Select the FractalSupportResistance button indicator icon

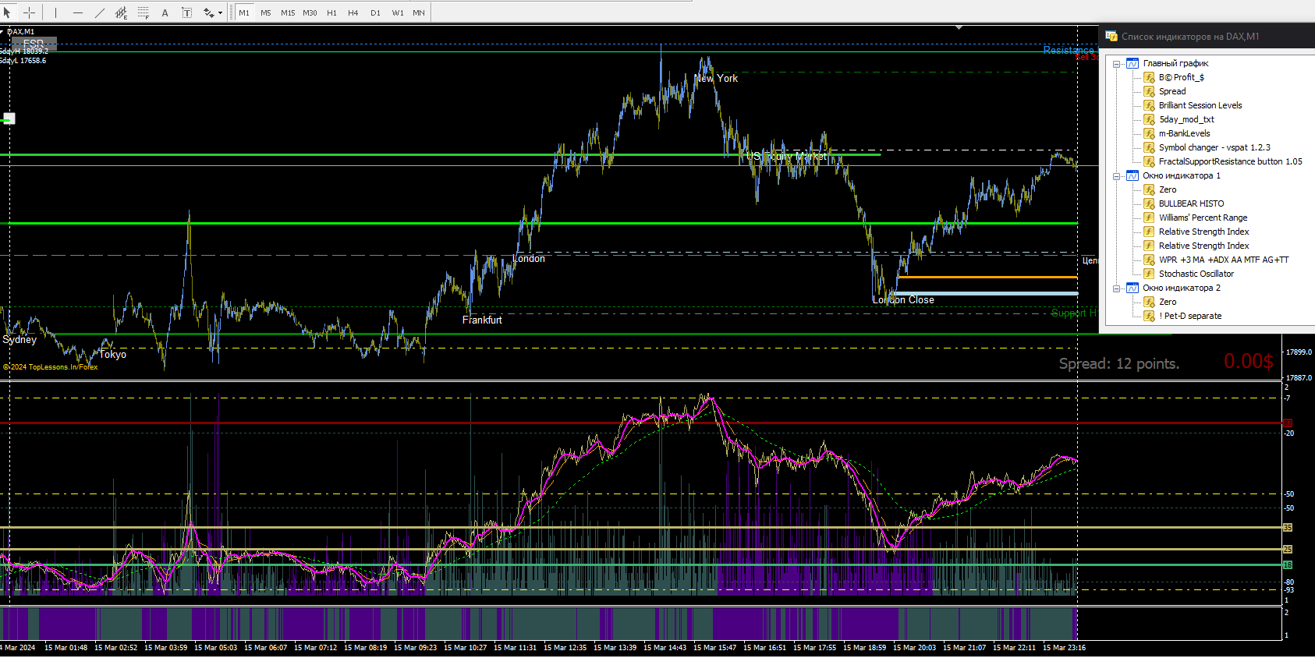pyautogui.click(x=1149, y=161)
